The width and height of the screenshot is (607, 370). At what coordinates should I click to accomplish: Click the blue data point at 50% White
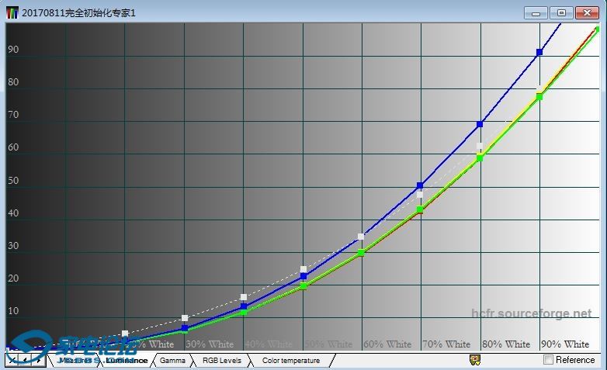coord(303,276)
